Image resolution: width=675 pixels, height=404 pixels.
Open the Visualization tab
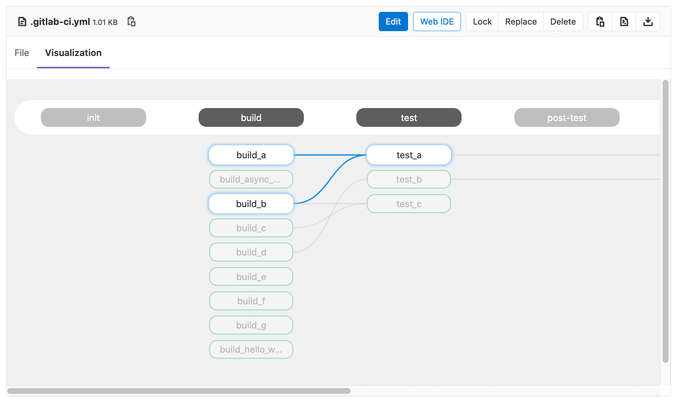(x=73, y=53)
